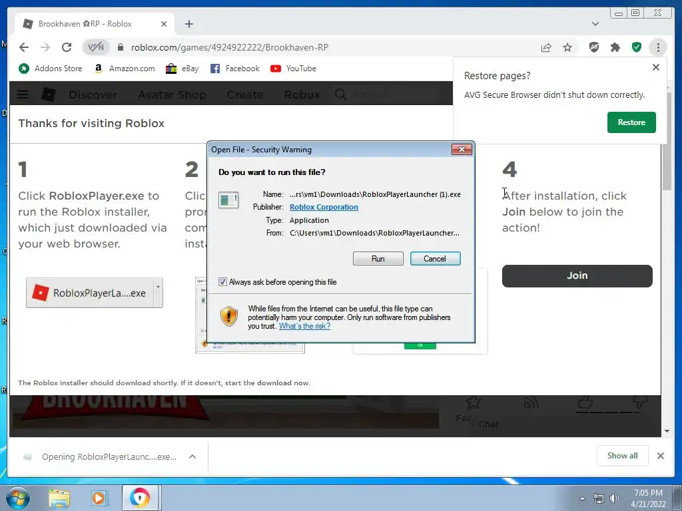
Task: Click the roblox.com address bar
Action: (x=230, y=47)
